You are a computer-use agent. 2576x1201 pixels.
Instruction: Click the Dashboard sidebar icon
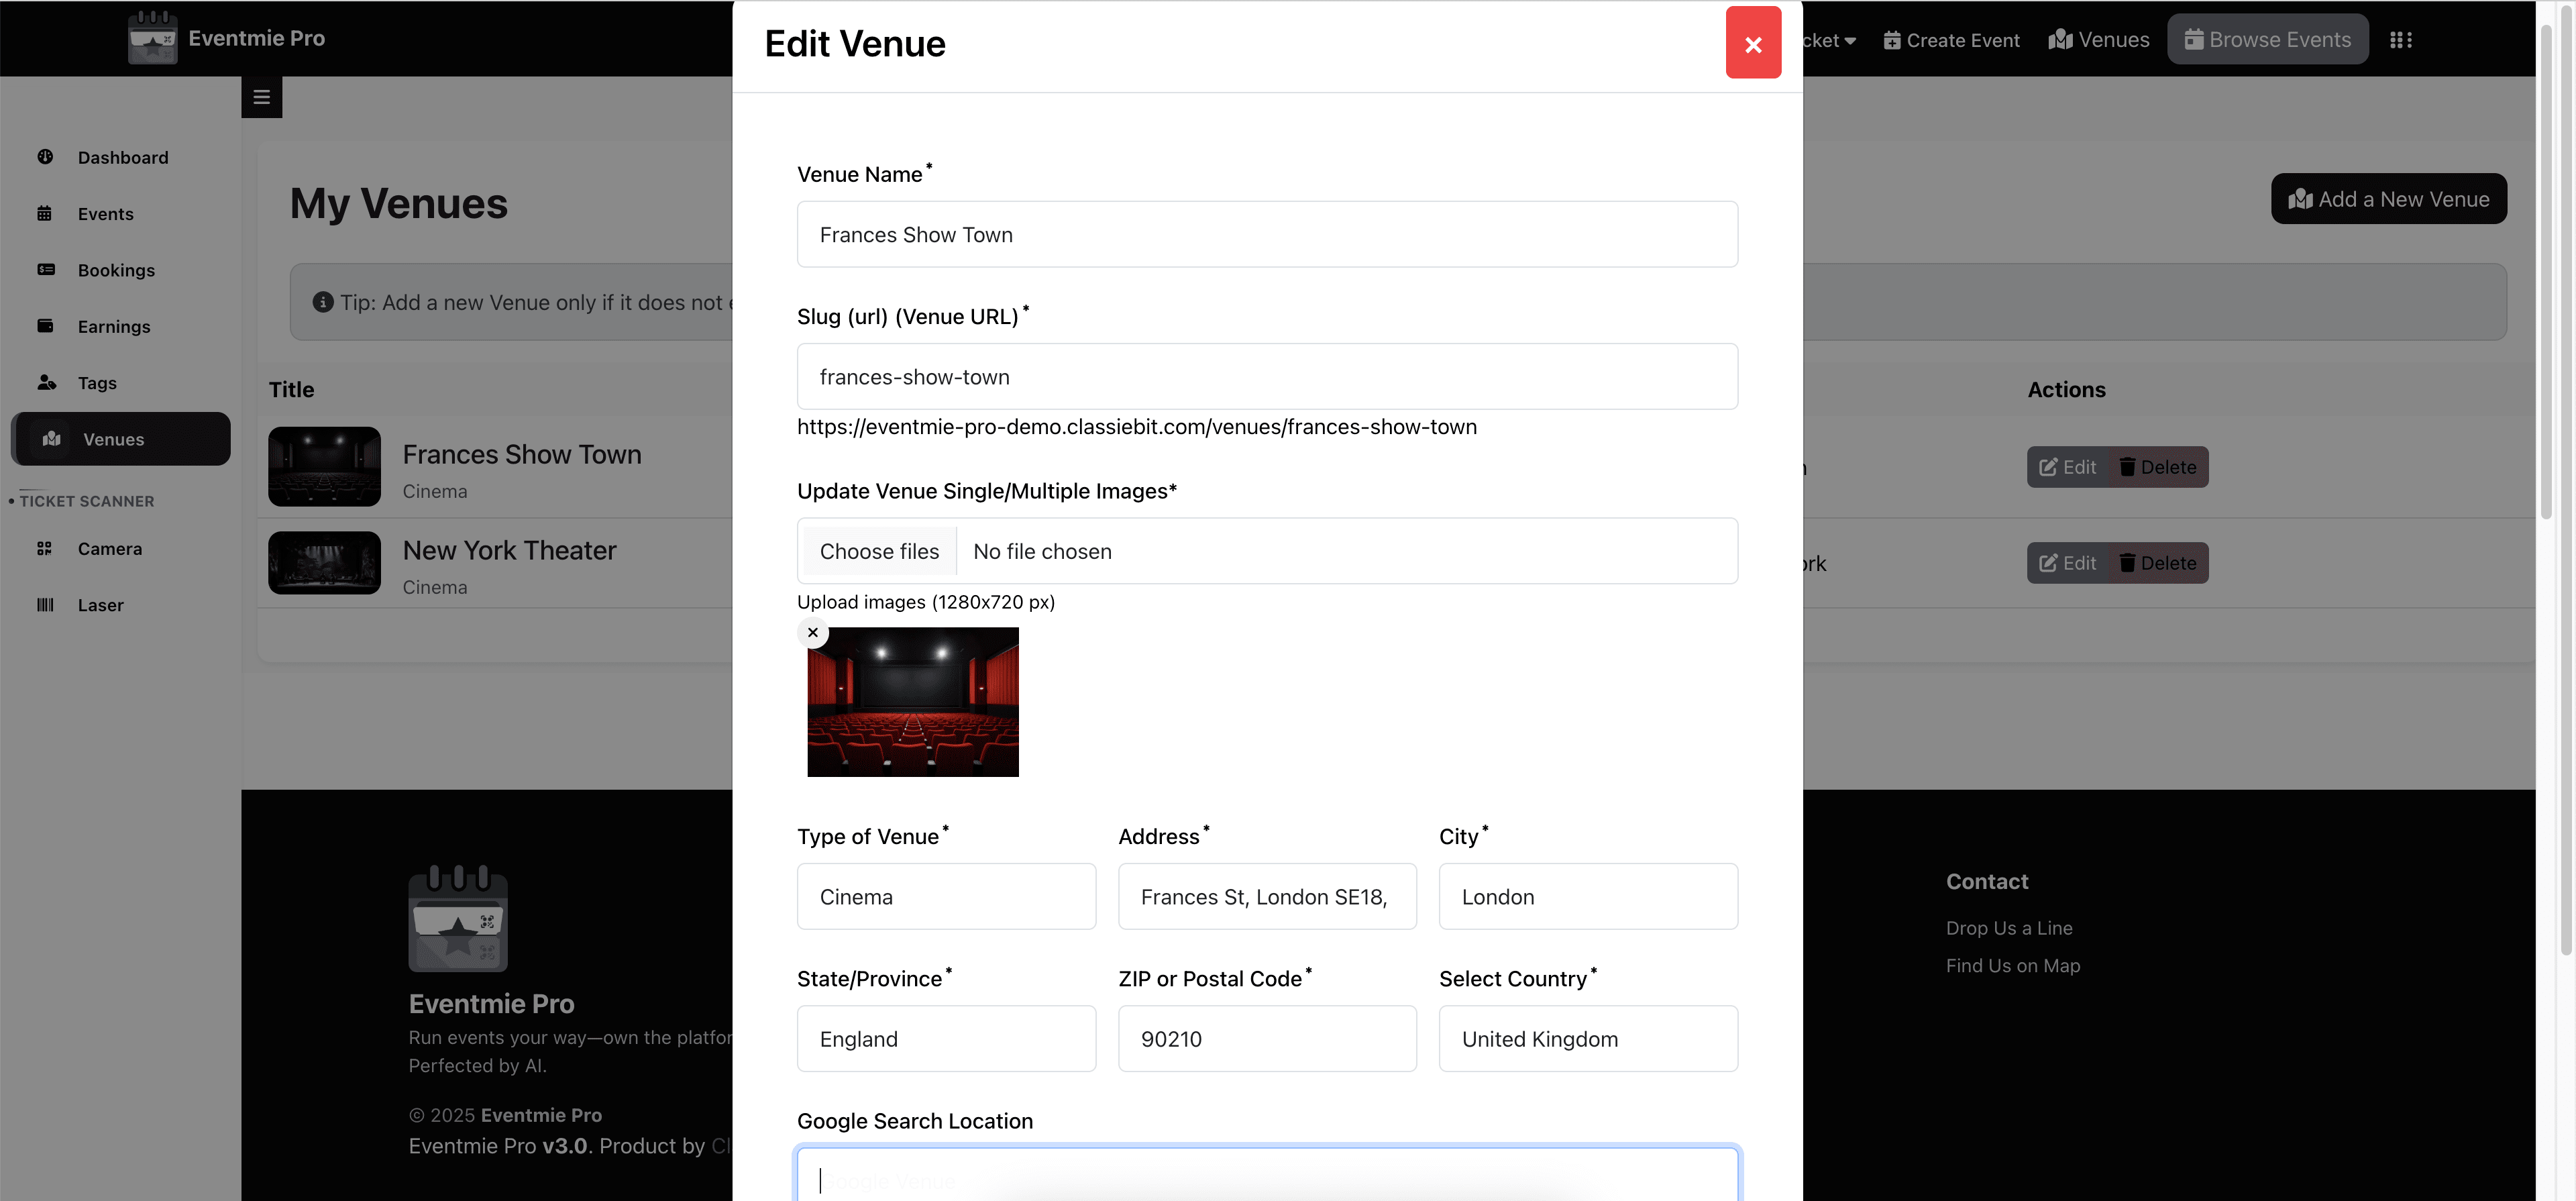point(45,157)
